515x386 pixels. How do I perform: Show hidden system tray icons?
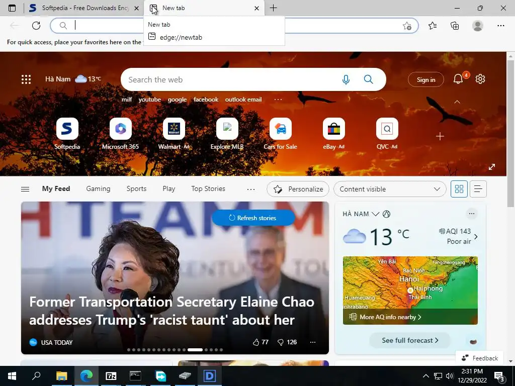pos(425,376)
